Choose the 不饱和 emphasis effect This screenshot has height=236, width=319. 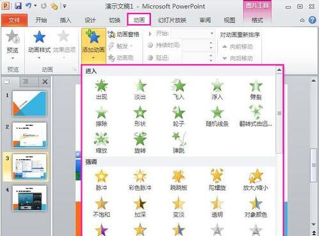[x=102, y=207]
